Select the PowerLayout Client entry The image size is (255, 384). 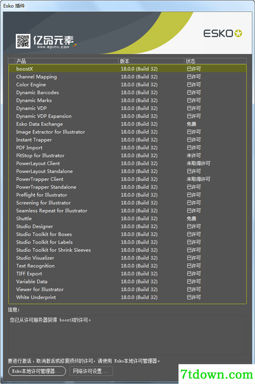tap(127, 163)
